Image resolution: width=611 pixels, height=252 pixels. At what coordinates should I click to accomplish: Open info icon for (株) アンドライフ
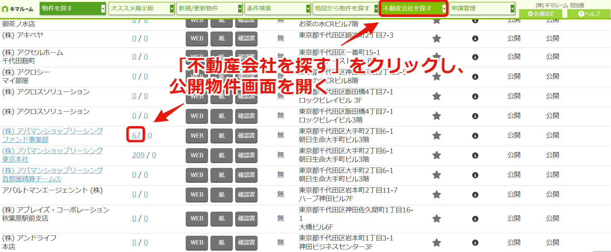pyautogui.click(x=475, y=243)
